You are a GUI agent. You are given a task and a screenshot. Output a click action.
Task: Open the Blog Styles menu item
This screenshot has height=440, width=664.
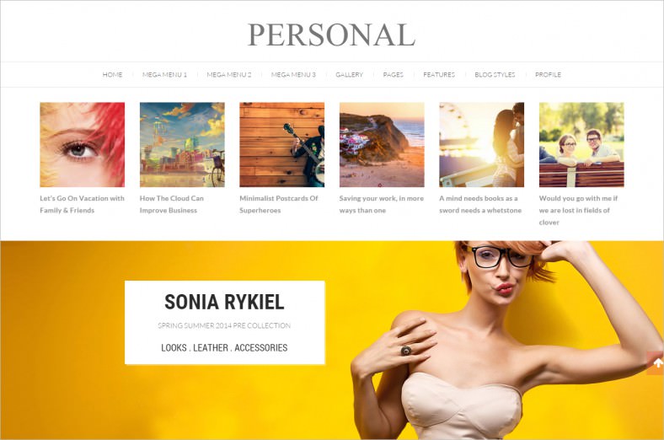pos(495,74)
